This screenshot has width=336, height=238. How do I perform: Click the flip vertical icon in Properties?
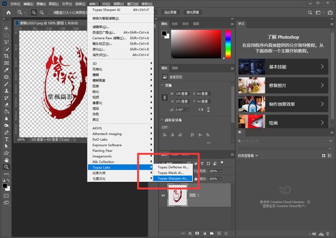coord(208,110)
